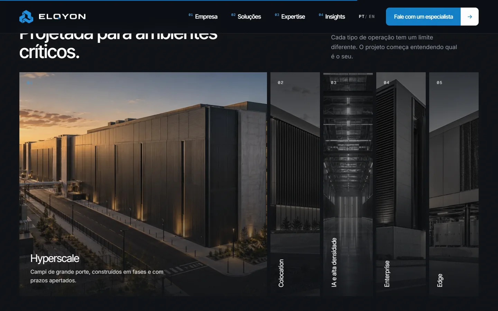Expand the IA e alta densidade panel
The width and height of the screenshot is (498, 311).
tap(348, 184)
